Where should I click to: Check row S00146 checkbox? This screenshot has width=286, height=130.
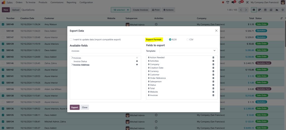[3, 63]
